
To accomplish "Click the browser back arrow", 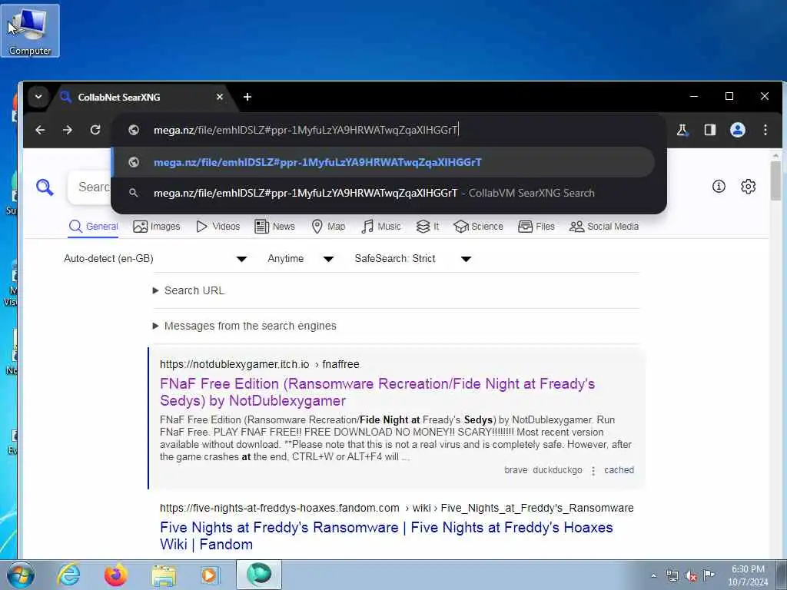I will (x=41, y=130).
